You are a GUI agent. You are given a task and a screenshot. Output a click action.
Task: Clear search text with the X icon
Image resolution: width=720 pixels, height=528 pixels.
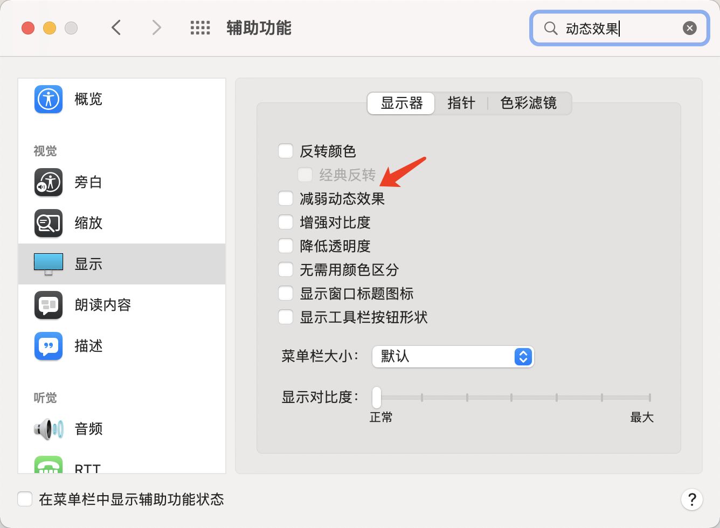(x=689, y=28)
